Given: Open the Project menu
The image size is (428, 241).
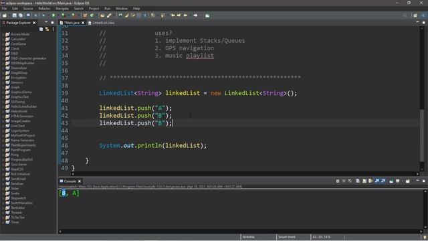Looking at the screenshot, I should tap(94, 9).
